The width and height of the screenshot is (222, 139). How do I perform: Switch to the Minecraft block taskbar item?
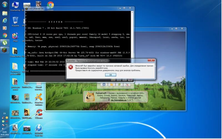click(5, 50)
